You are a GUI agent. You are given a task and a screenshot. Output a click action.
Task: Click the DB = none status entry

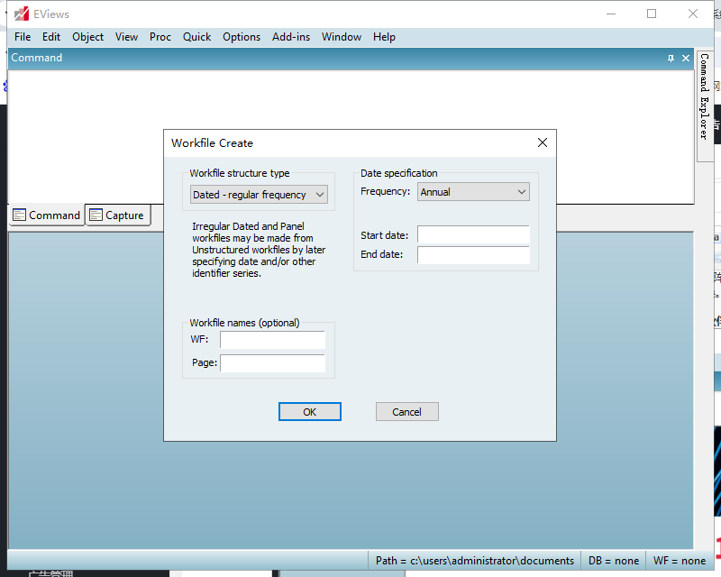614,561
